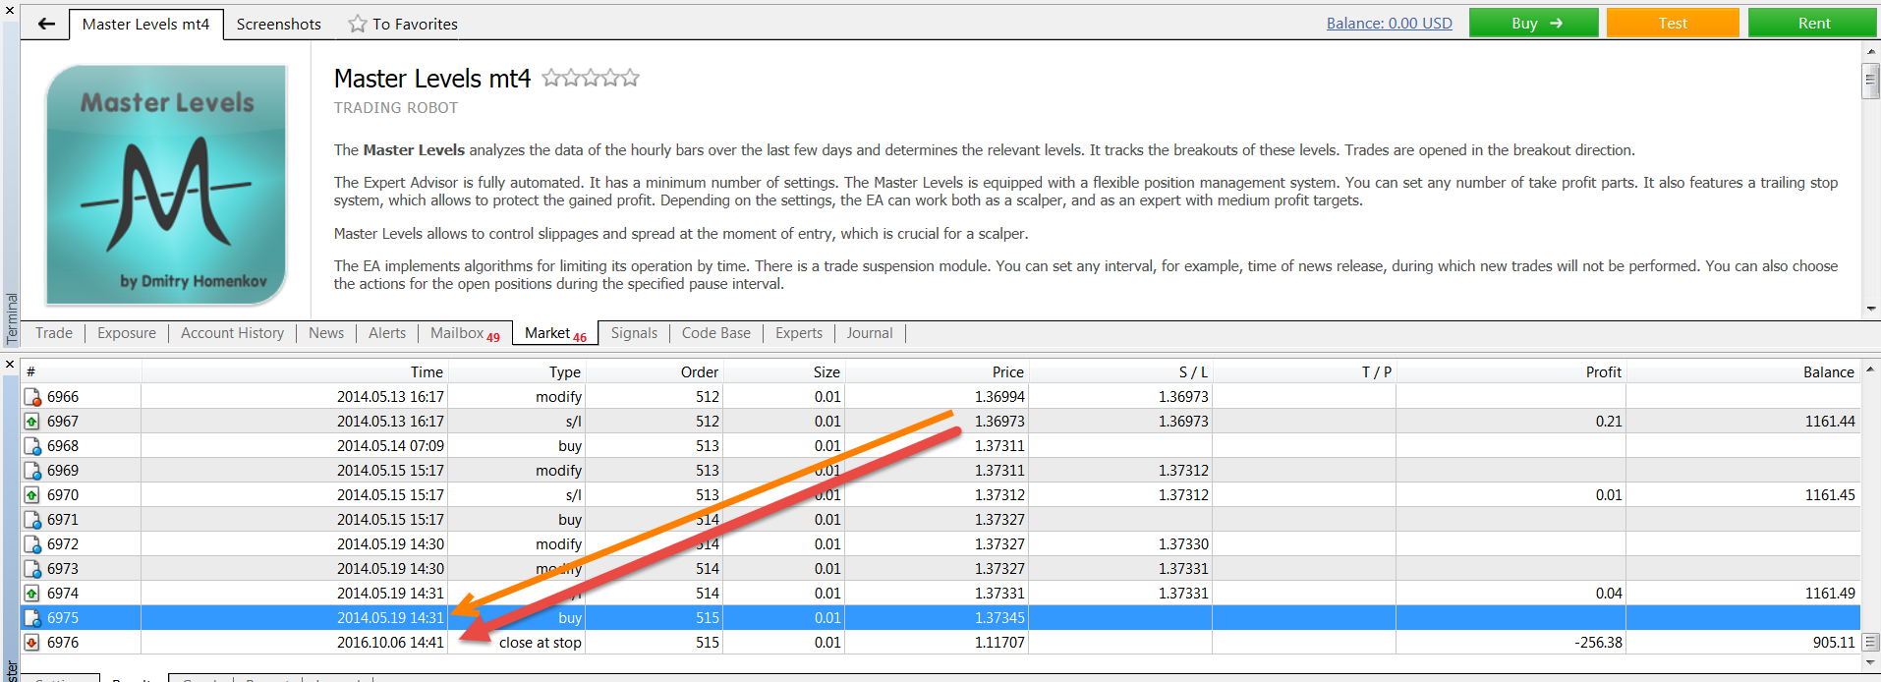Click the 1161.49 balance value

point(1830,594)
